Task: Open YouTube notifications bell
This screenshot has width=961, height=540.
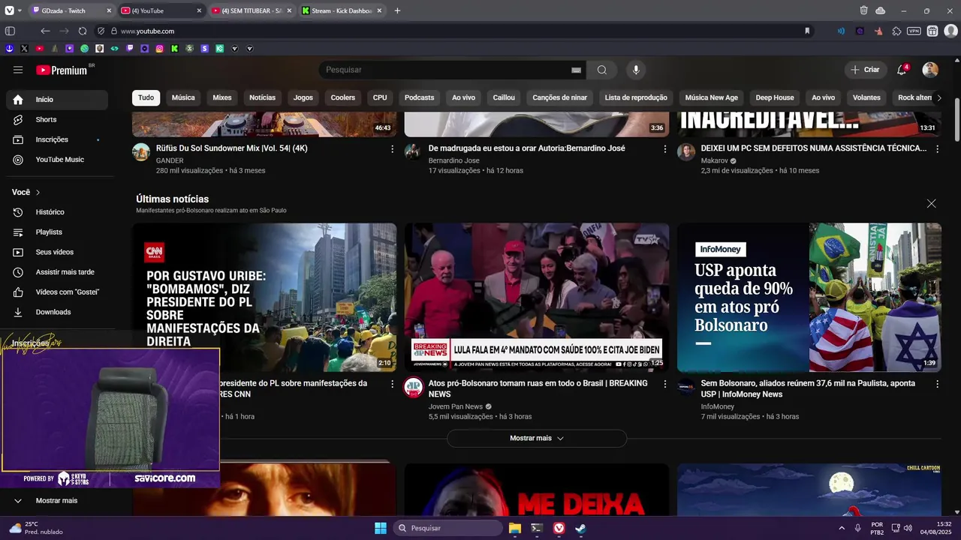Action: (x=902, y=70)
